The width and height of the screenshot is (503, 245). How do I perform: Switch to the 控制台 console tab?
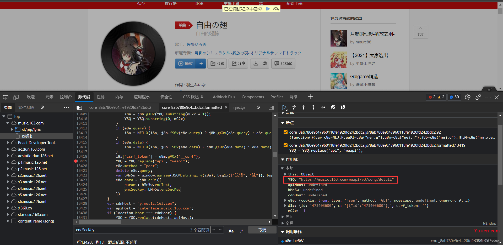click(x=66, y=97)
